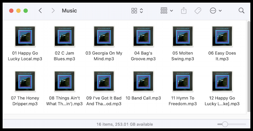Click filename 04 Bag's Groove.mp3
Viewport: 253px width, 131px height.
pyautogui.click(x=143, y=56)
